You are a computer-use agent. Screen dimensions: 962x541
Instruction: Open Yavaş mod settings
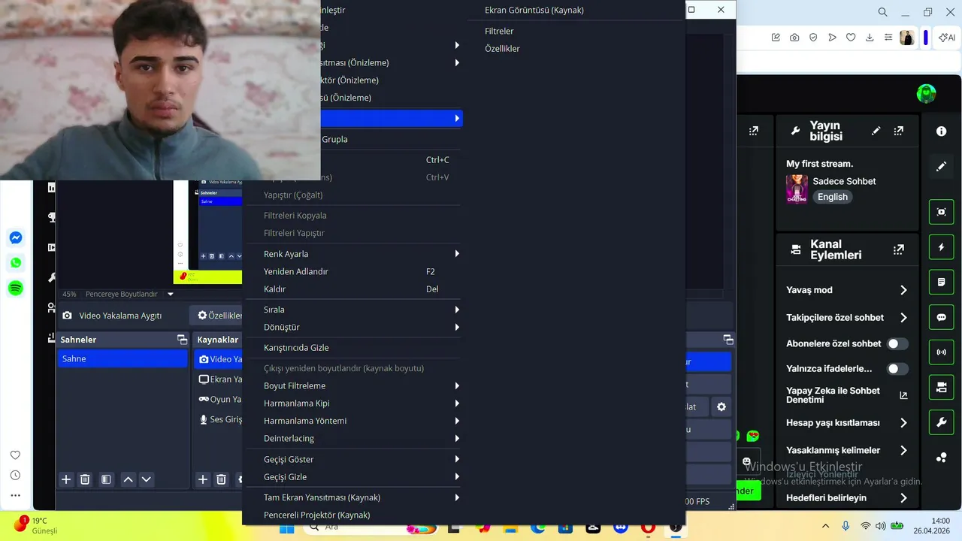847,290
